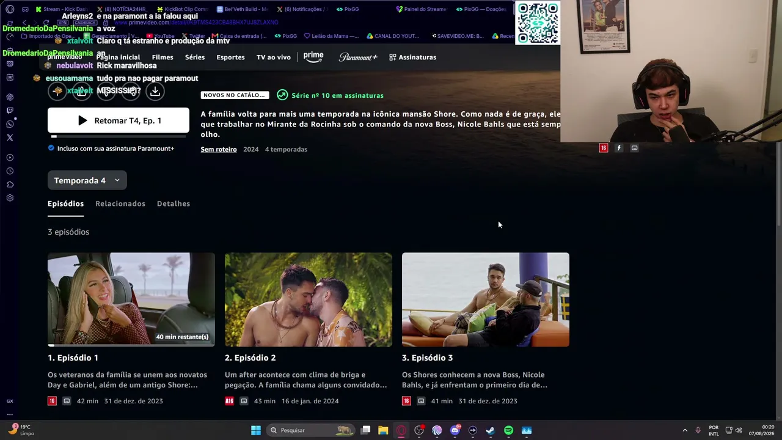
Task: Open the Painel do Streamer browser tab
Action: coord(422,9)
